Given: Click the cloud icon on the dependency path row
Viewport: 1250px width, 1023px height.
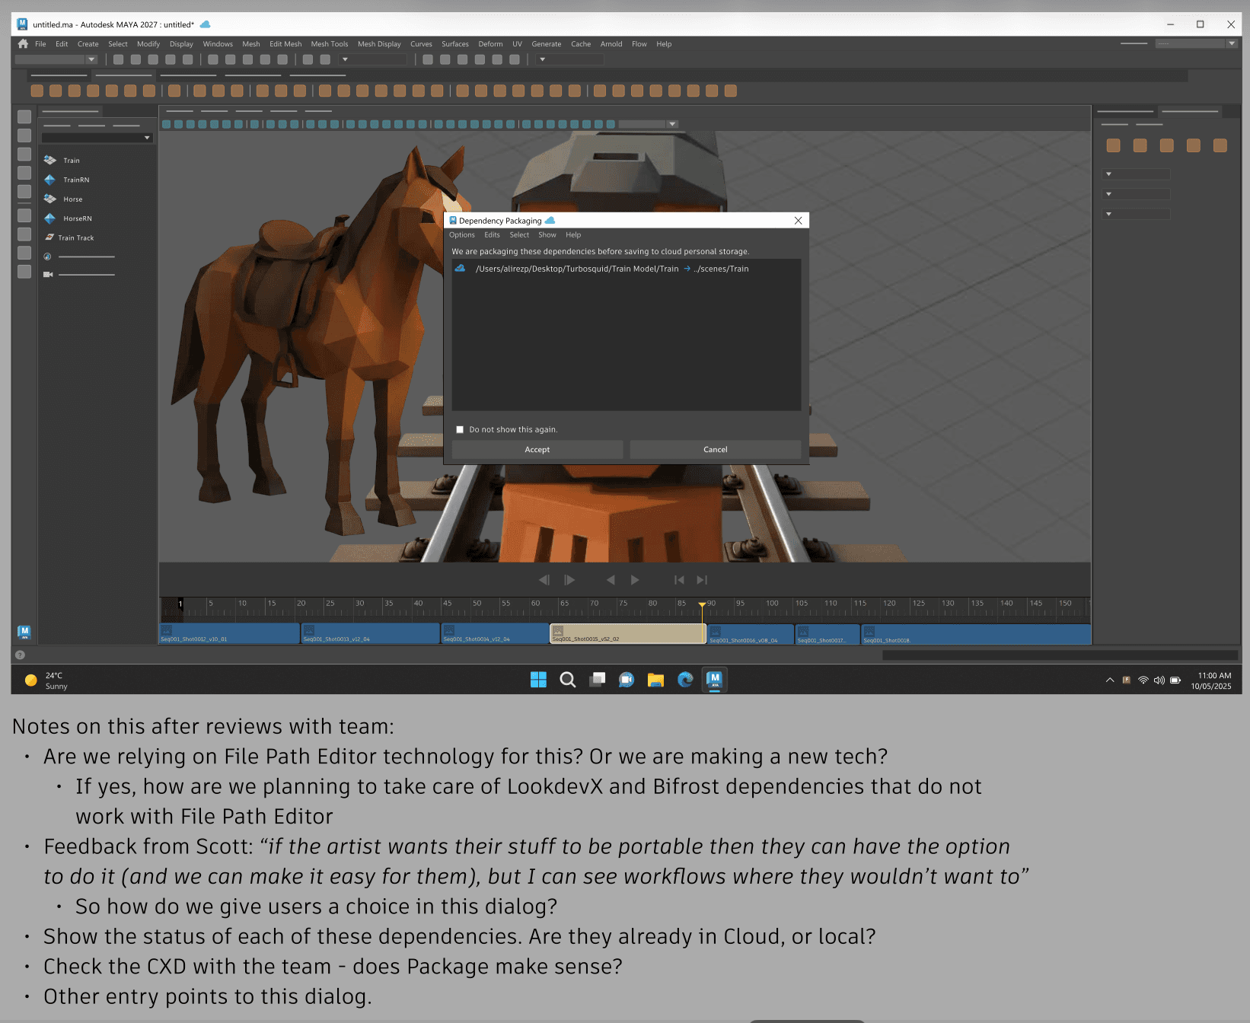Looking at the screenshot, I should click(461, 268).
